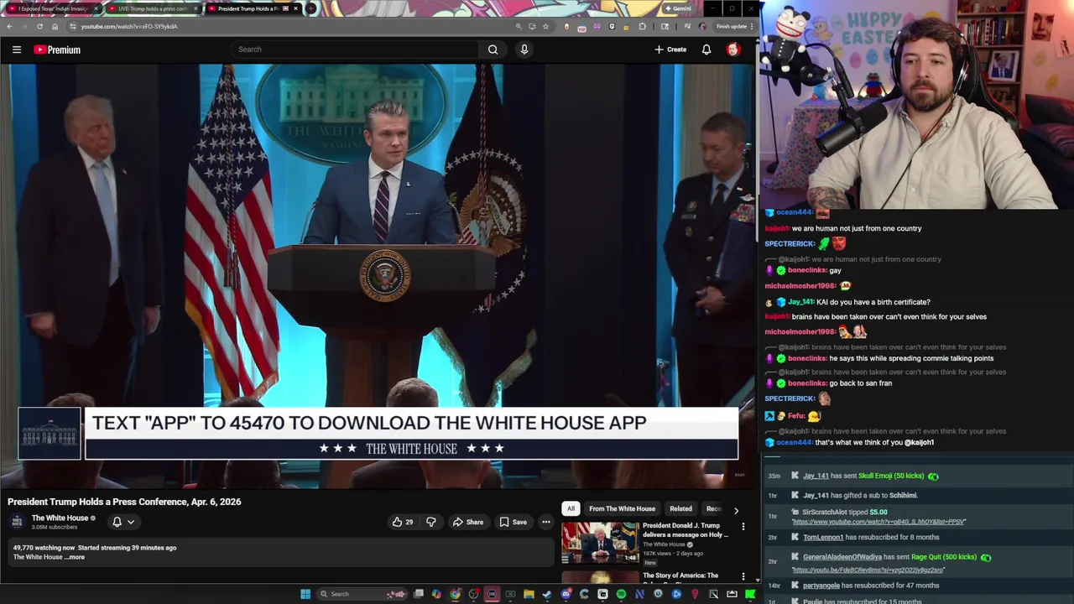This screenshot has width=1074, height=604.
Task: Open GeneralAladeenOfWadiya's youtu.be link
Action: coord(868,570)
